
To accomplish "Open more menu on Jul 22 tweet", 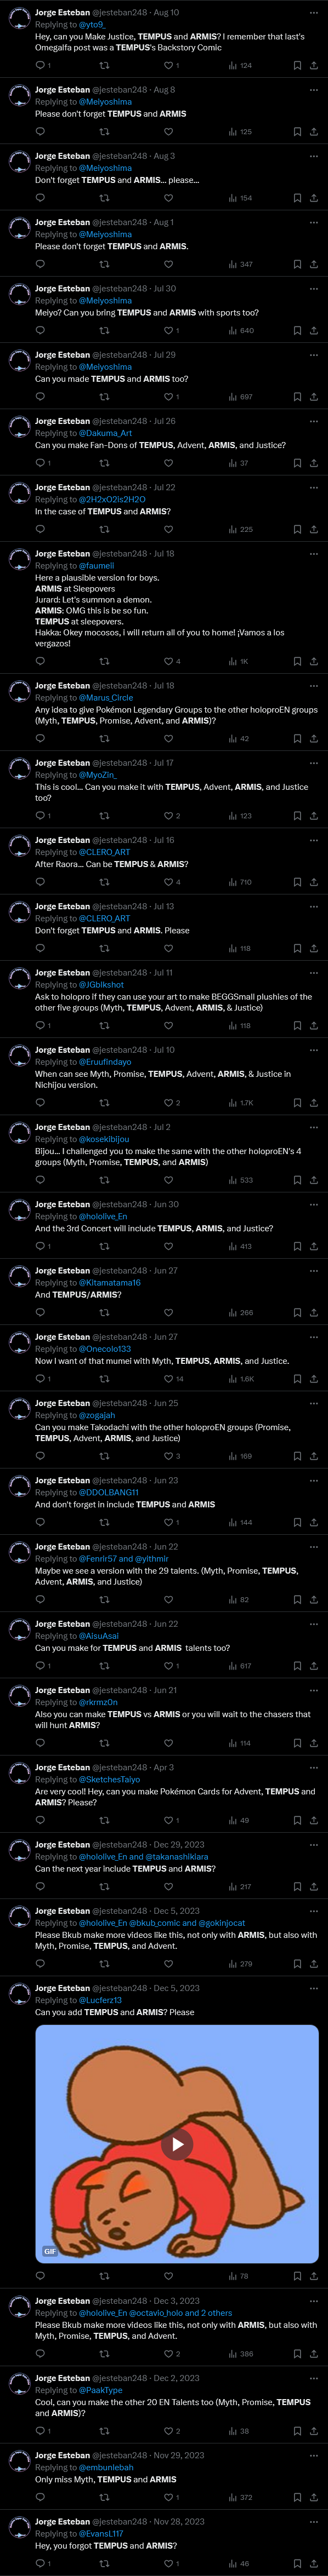I will click(313, 487).
